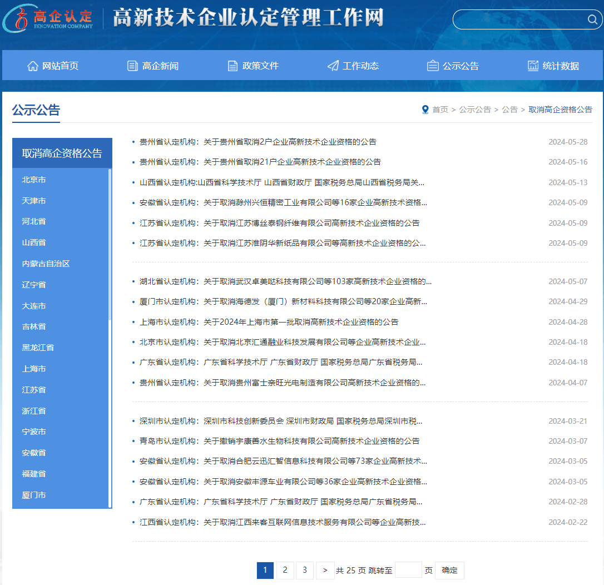Click the 工作动态 paper-plane icon
Screen dimensions: 604x585
(x=333, y=65)
